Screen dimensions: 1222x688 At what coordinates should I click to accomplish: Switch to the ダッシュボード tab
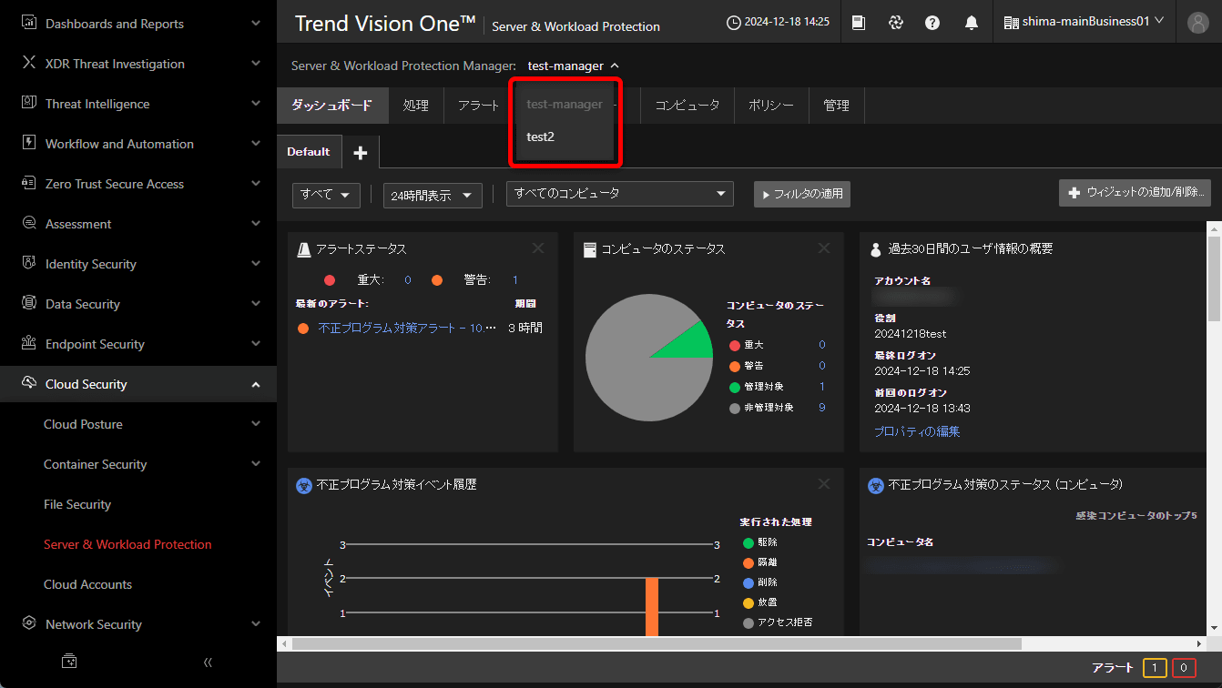pos(332,106)
